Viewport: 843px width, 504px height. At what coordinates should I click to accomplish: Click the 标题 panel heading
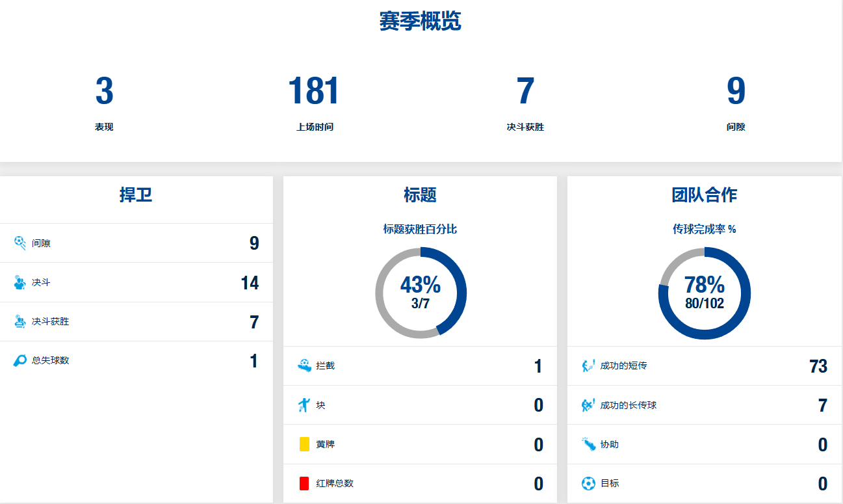click(420, 194)
